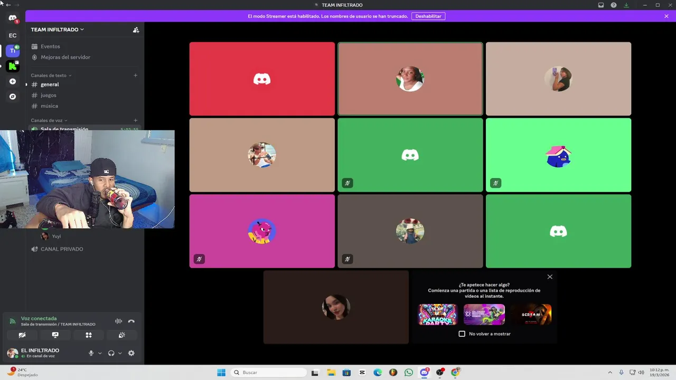Open voice connection signal icon
Image resolution: width=676 pixels, height=380 pixels.
click(x=12, y=321)
